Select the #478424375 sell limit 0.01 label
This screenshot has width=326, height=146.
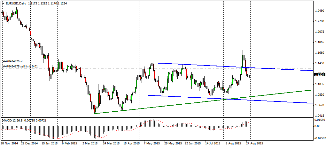click(20, 66)
